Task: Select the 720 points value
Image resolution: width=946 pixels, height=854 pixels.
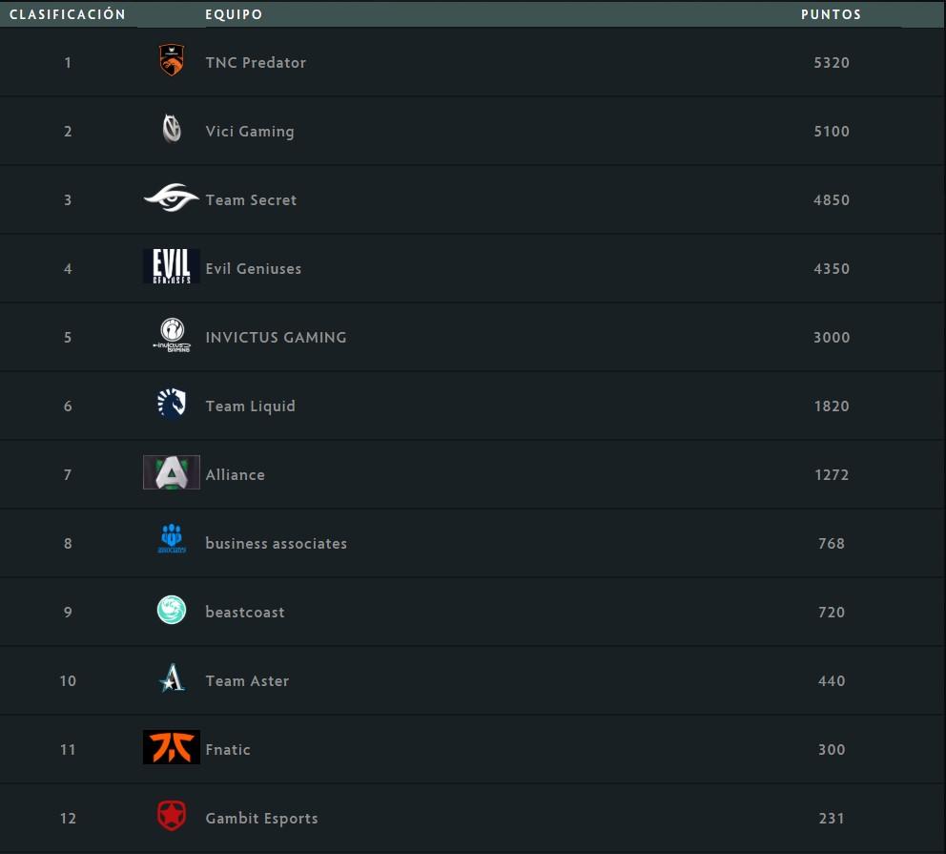Action: point(832,612)
